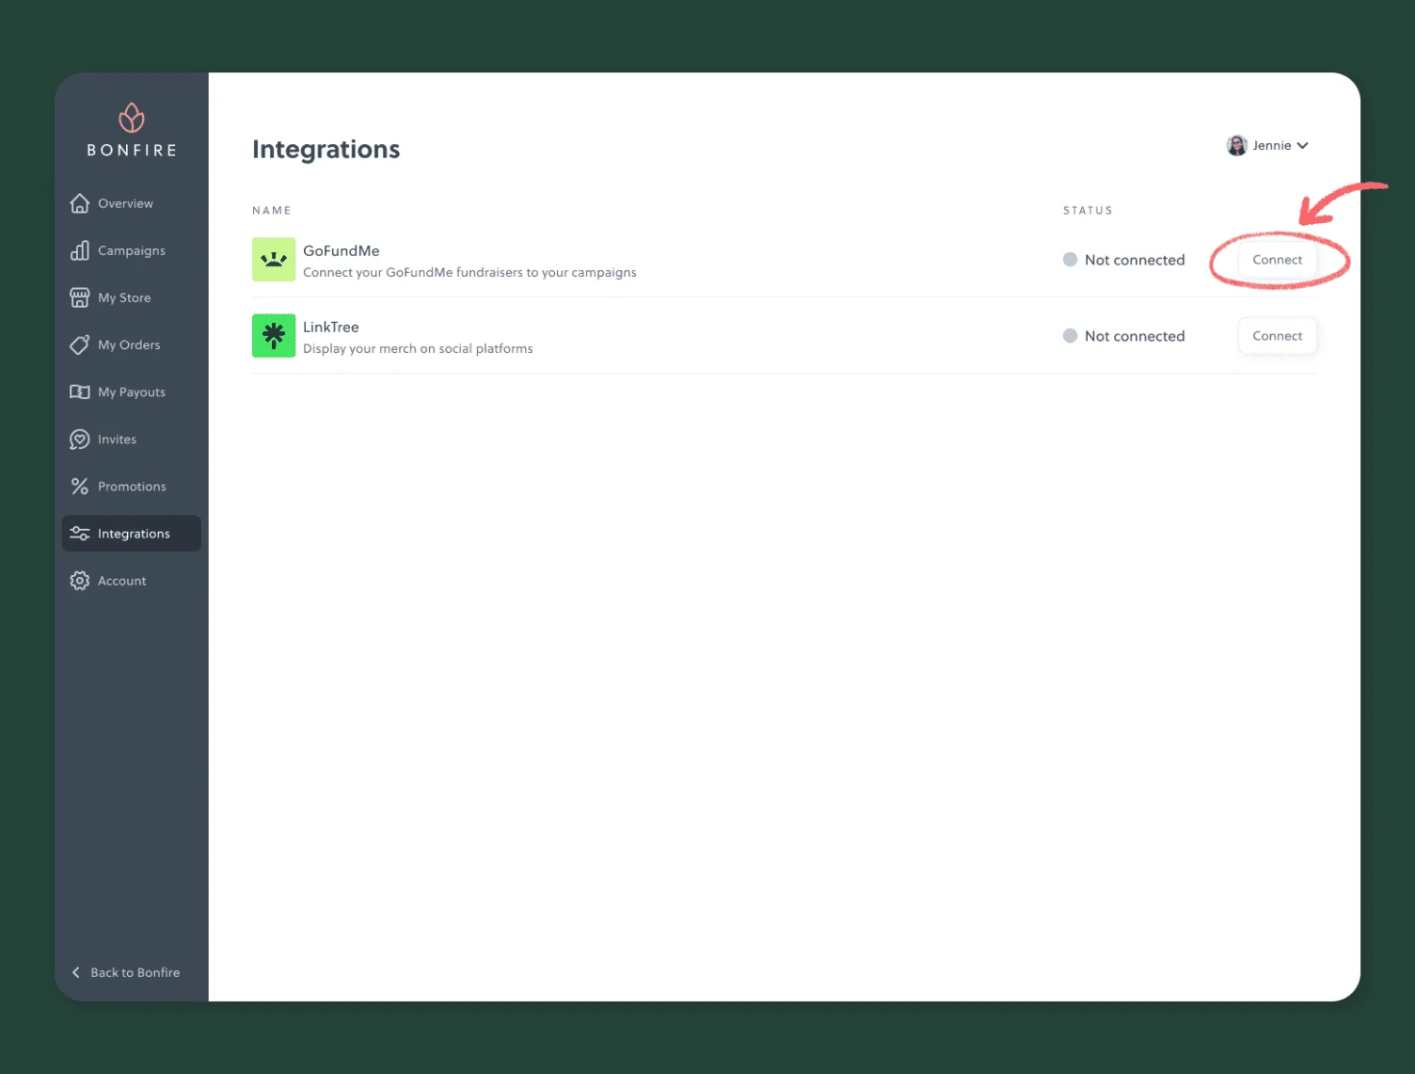Click the Overview home icon
1415x1074 pixels.
pos(80,203)
